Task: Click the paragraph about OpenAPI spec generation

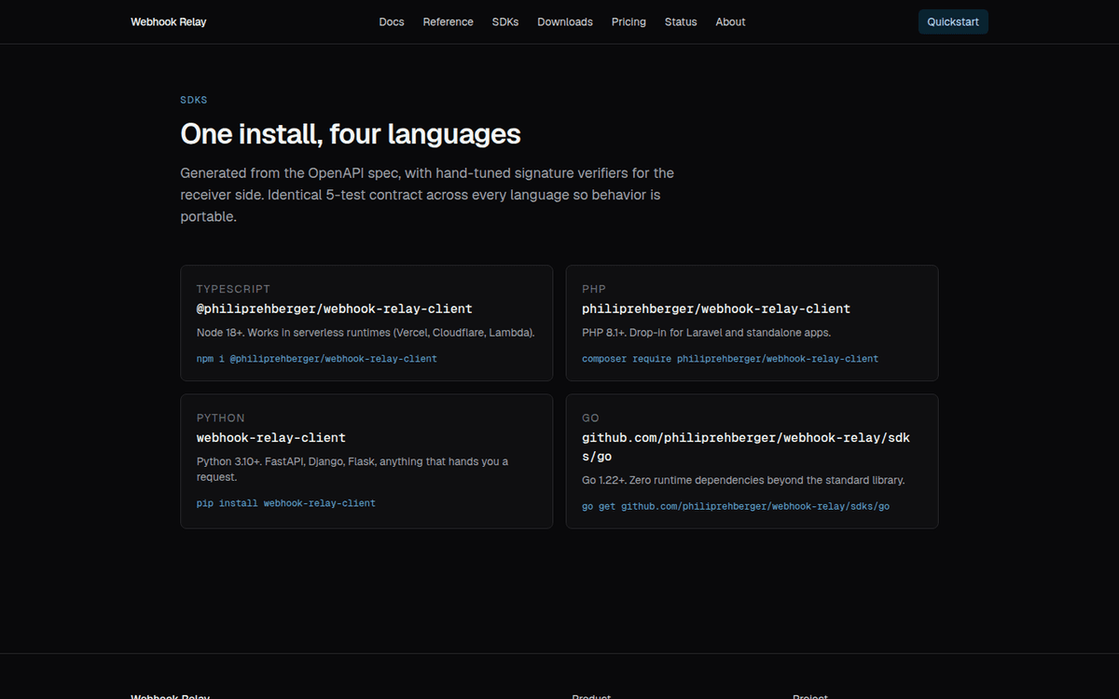Action: click(x=427, y=195)
